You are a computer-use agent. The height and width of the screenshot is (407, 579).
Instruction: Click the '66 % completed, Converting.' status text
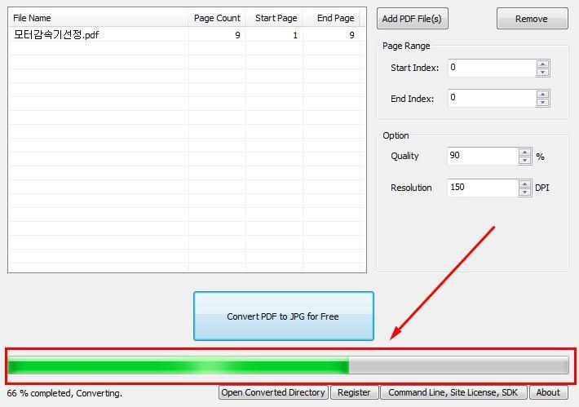click(64, 393)
